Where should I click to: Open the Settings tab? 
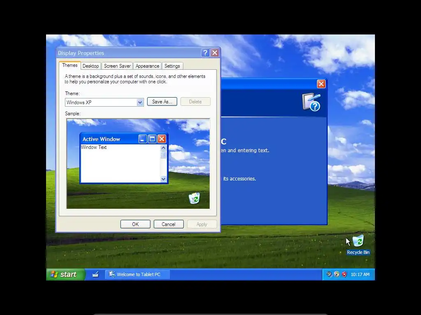point(172,66)
